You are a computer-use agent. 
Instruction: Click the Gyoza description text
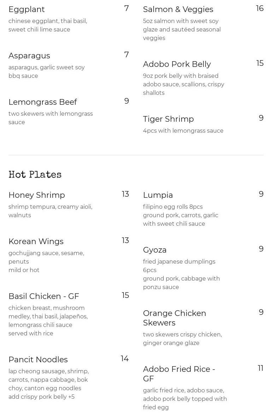pos(181,274)
